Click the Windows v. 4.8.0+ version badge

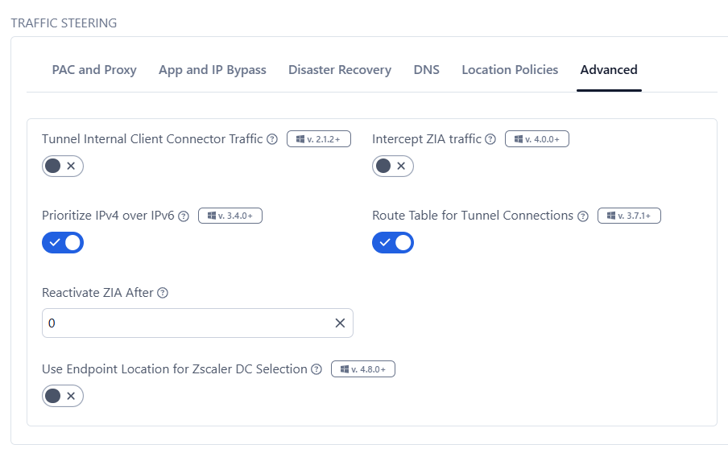tap(363, 369)
